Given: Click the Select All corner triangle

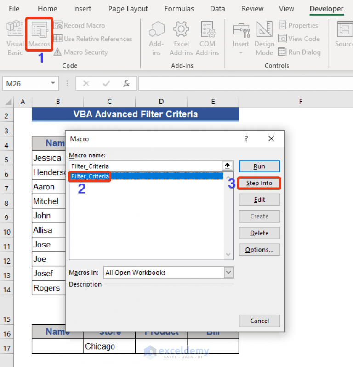Looking at the screenshot, I should [x=8, y=102].
